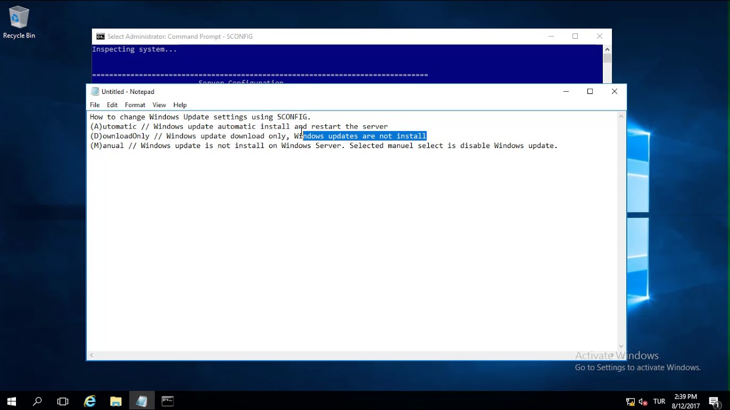
Task: Click Notepad vertical scrollbar down arrow
Action: [x=621, y=346]
